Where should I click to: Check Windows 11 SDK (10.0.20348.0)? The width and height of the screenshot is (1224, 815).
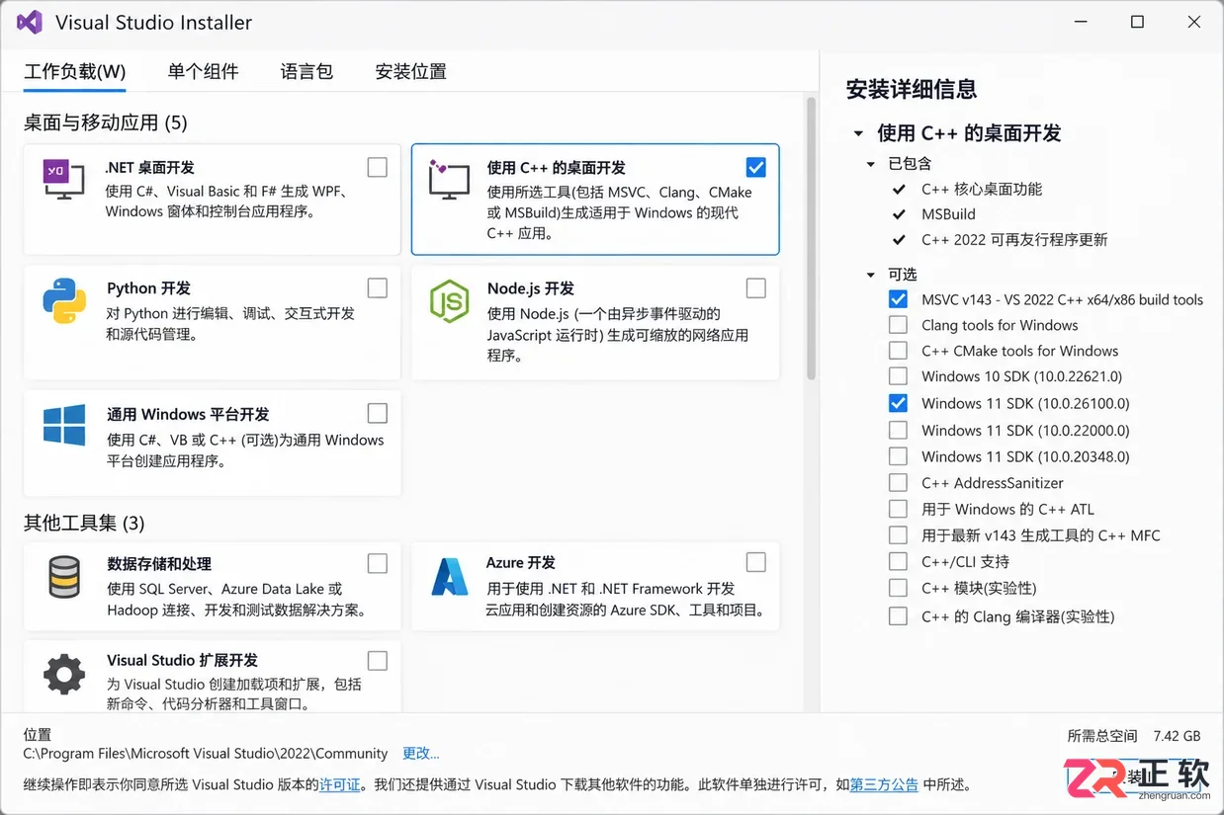[898, 456]
